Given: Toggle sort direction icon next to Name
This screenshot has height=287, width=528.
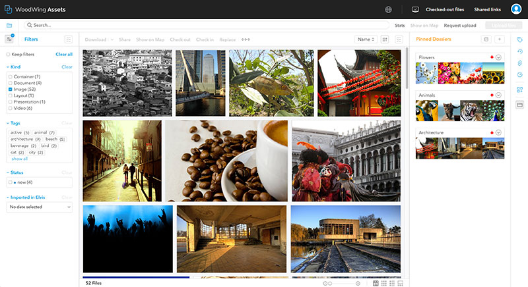Looking at the screenshot, I should pyautogui.click(x=385, y=39).
